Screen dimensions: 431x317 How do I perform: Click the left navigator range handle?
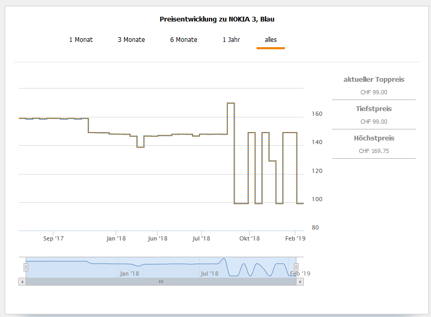point(26,267)
